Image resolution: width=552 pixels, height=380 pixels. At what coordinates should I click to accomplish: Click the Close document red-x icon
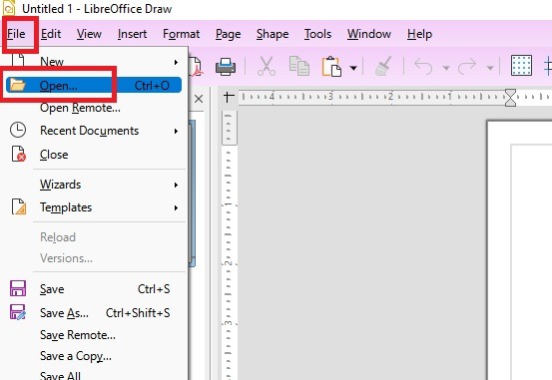pyautogui.click(x=19, y=155)
